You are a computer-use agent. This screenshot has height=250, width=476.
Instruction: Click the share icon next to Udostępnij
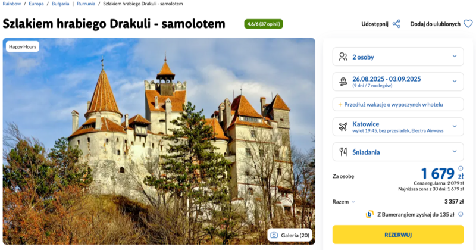pos(396,24)
